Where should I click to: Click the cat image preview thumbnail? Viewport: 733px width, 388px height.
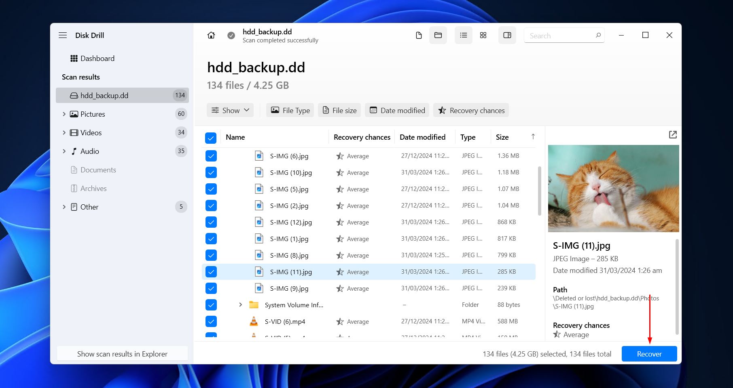(613, 189)
